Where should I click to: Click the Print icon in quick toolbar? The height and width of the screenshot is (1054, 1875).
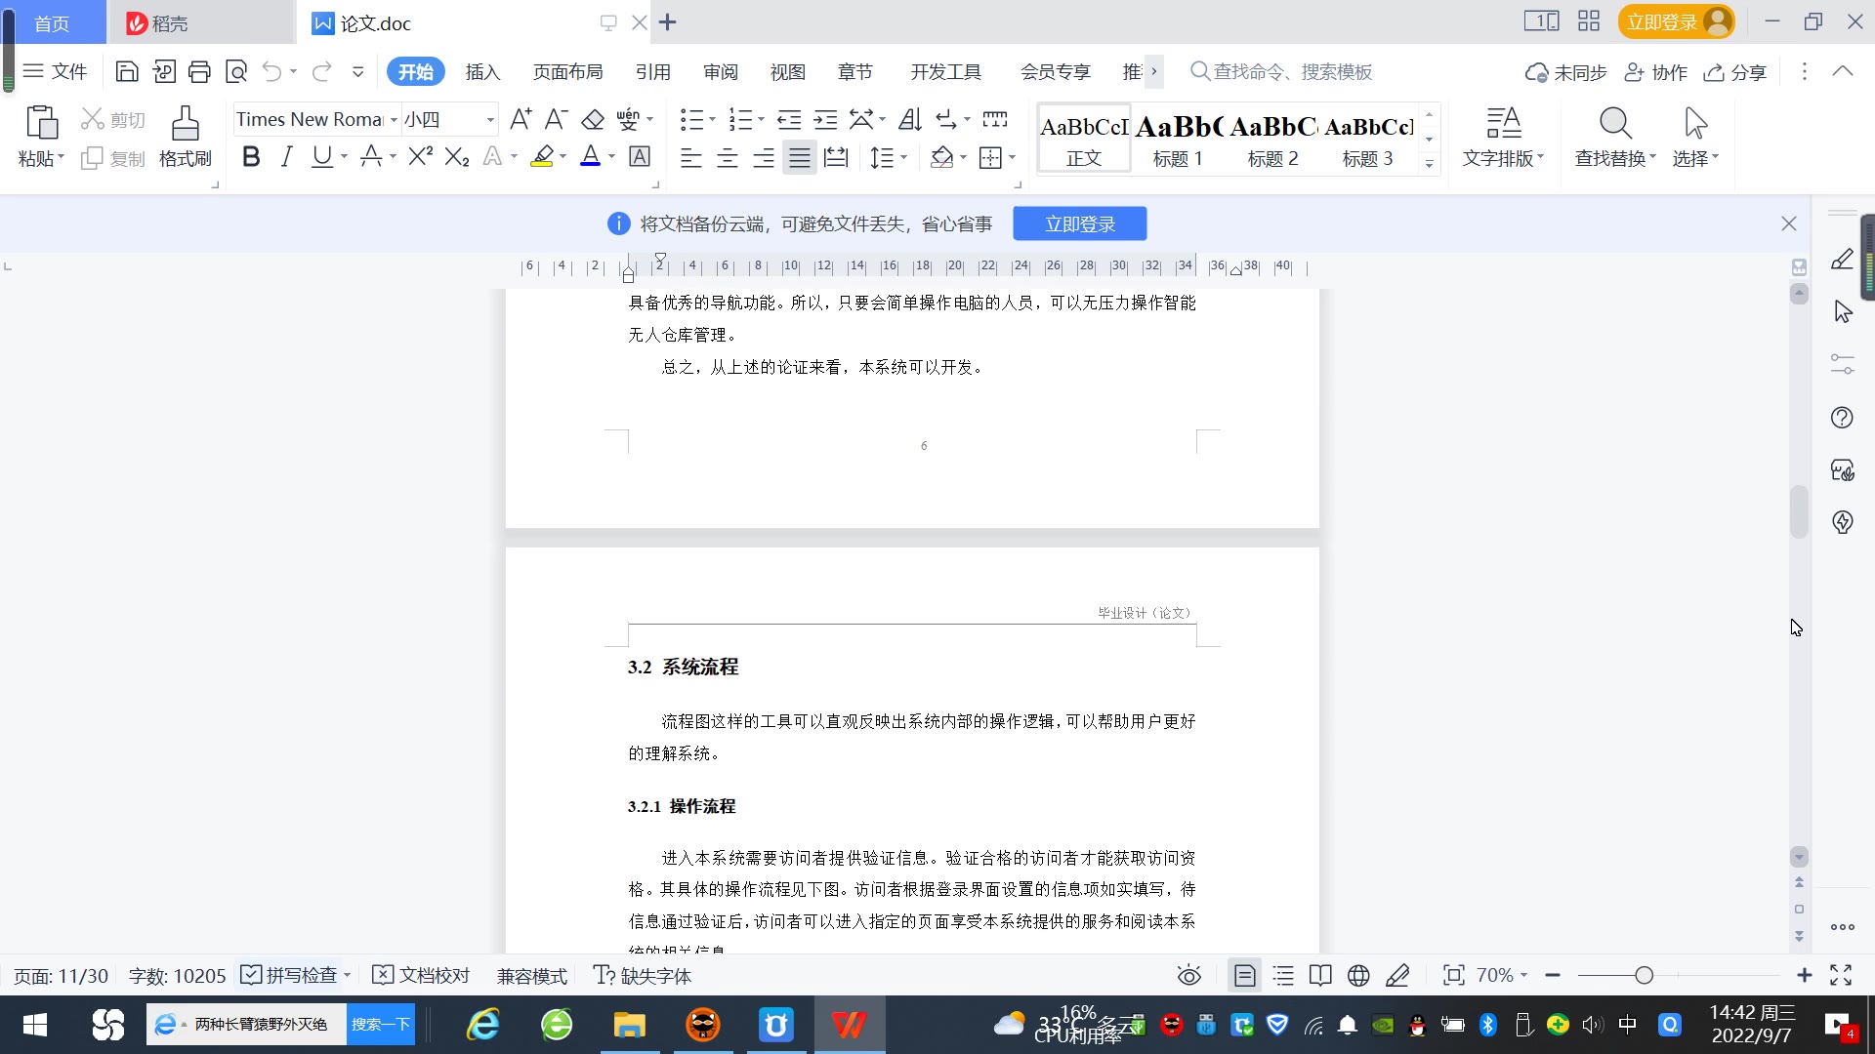tap(199, 71)
